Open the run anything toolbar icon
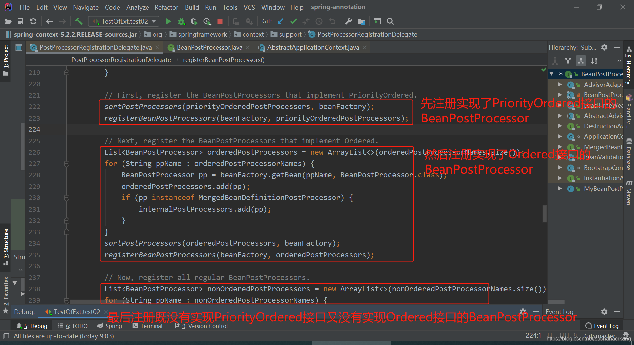 (x=377, y=21)
